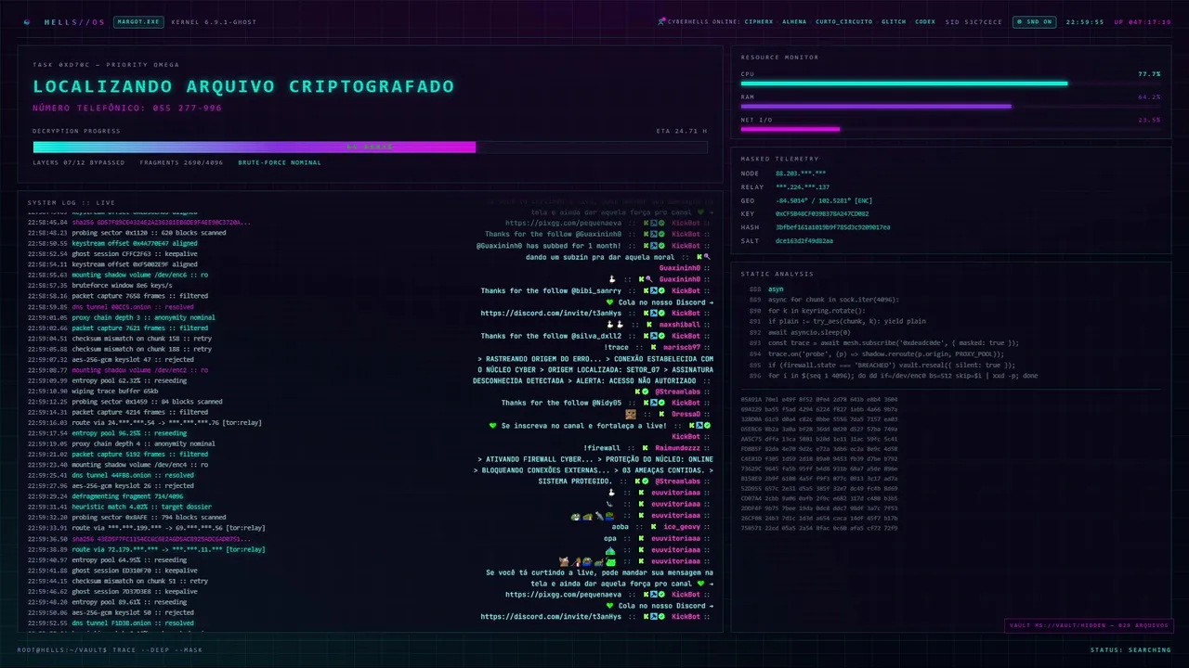Click the 'ETA 24.71 H' text
1189x668 pixels.
pyautogui.click(x=682, y=131)
